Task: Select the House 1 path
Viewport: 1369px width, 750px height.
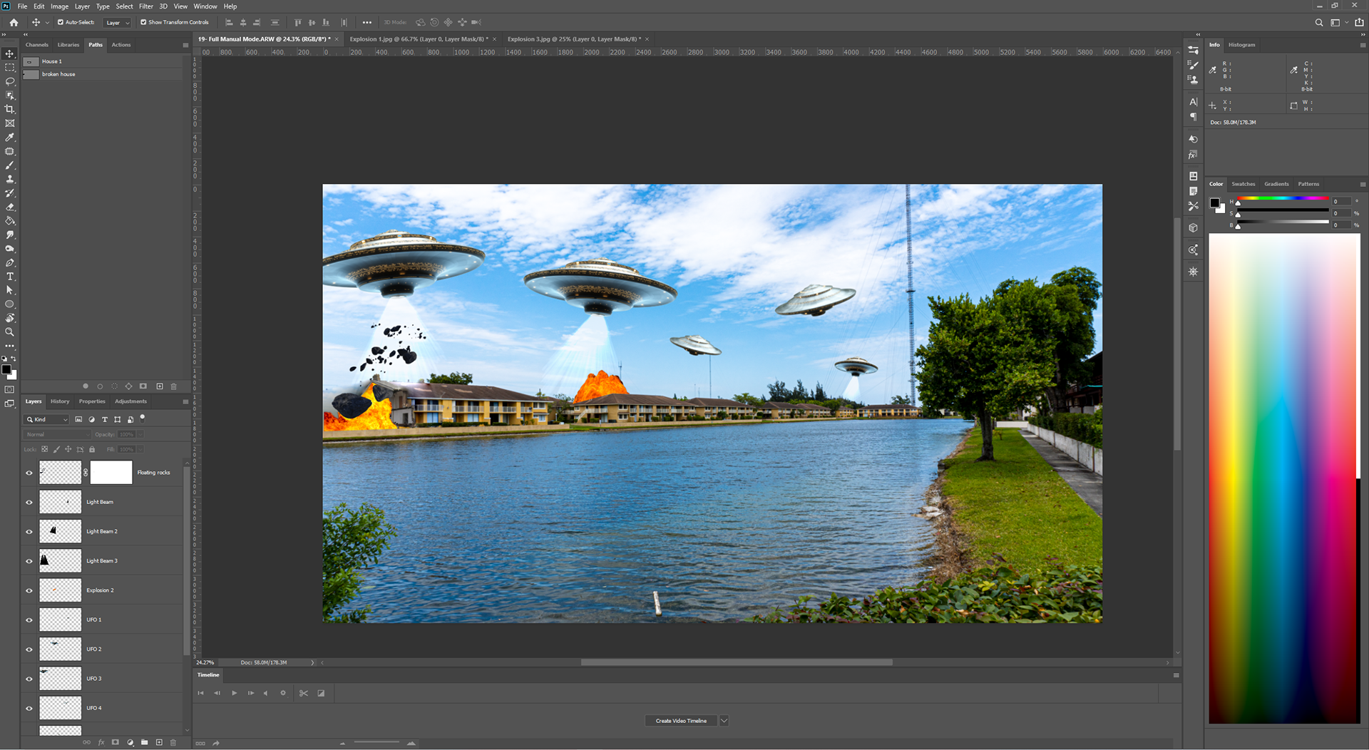Action: click(x=103, y=61)
